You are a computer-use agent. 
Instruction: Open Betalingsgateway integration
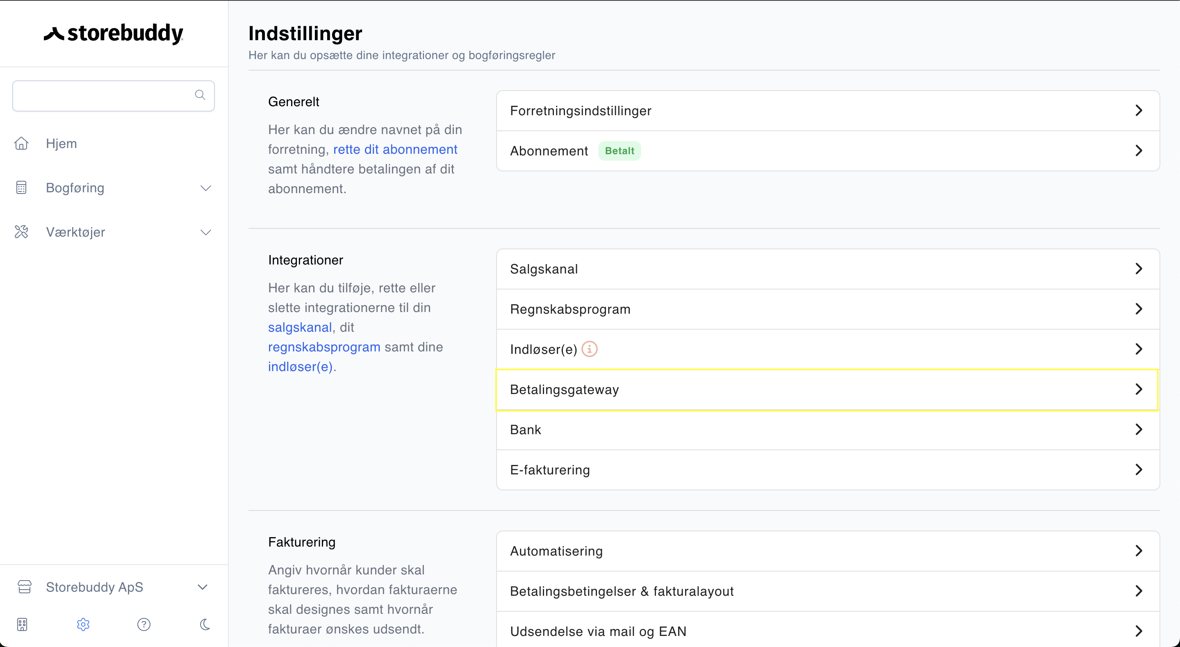tap(828, 390)
